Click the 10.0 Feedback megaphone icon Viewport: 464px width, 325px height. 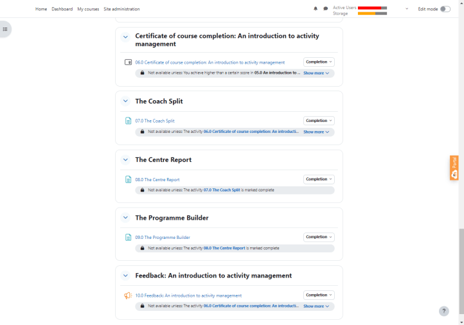pyautogui.click(x=128, y=295)
